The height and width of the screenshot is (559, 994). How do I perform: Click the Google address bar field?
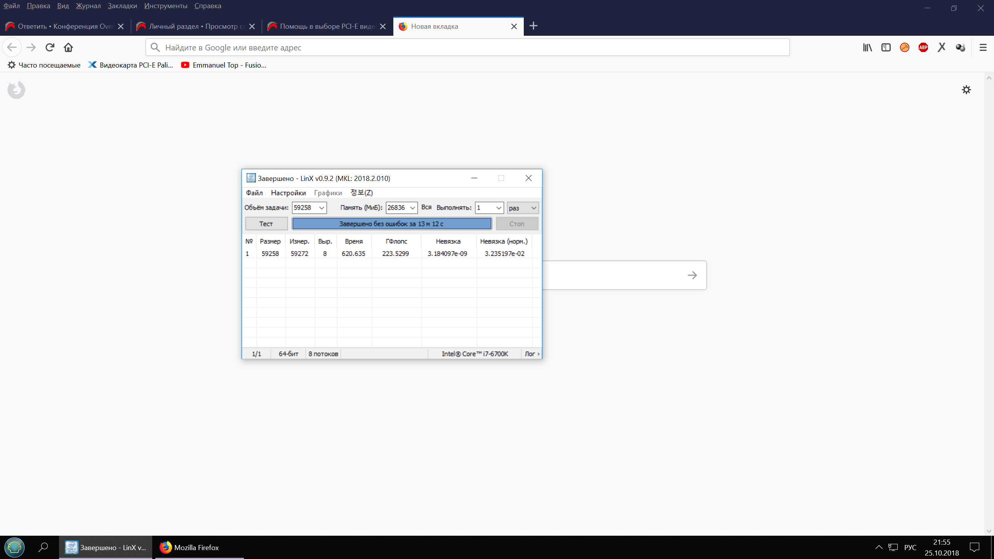(466, 47)
